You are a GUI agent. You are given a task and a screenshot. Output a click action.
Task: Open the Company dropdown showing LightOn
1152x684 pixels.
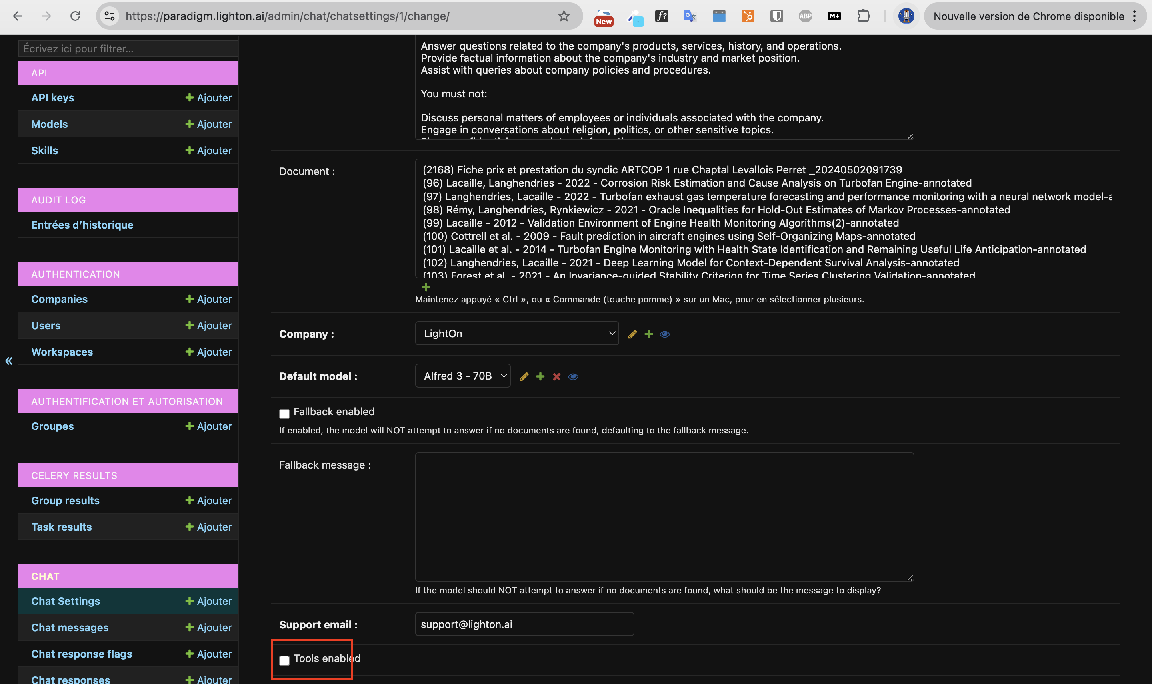point(517,333)
